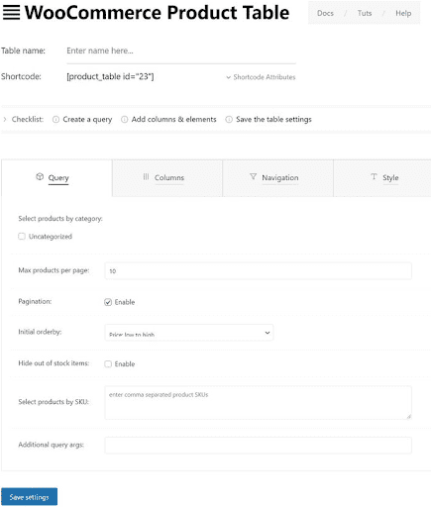Click the info icon beside Create a query
This screenshot has width=431, height=507.
click(56, 120)
